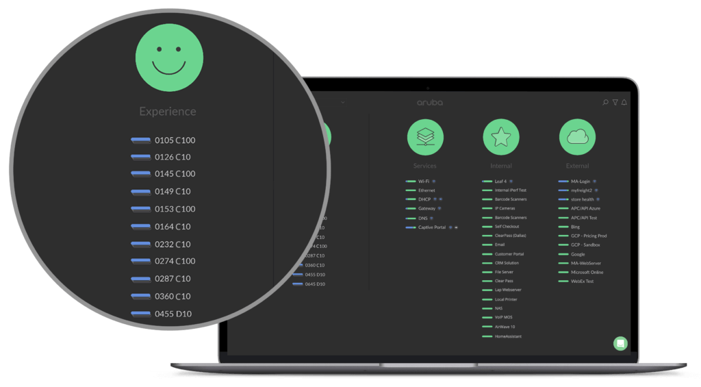Click the Services layers icon

click(x=425, y=137)
